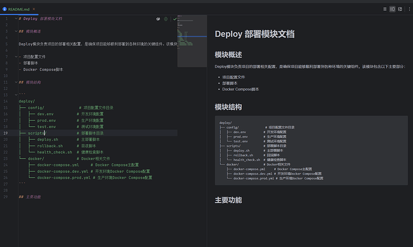413x247 pixels.
Task: Click 'deploy/' on editor line 14
Action: point(26,101)
